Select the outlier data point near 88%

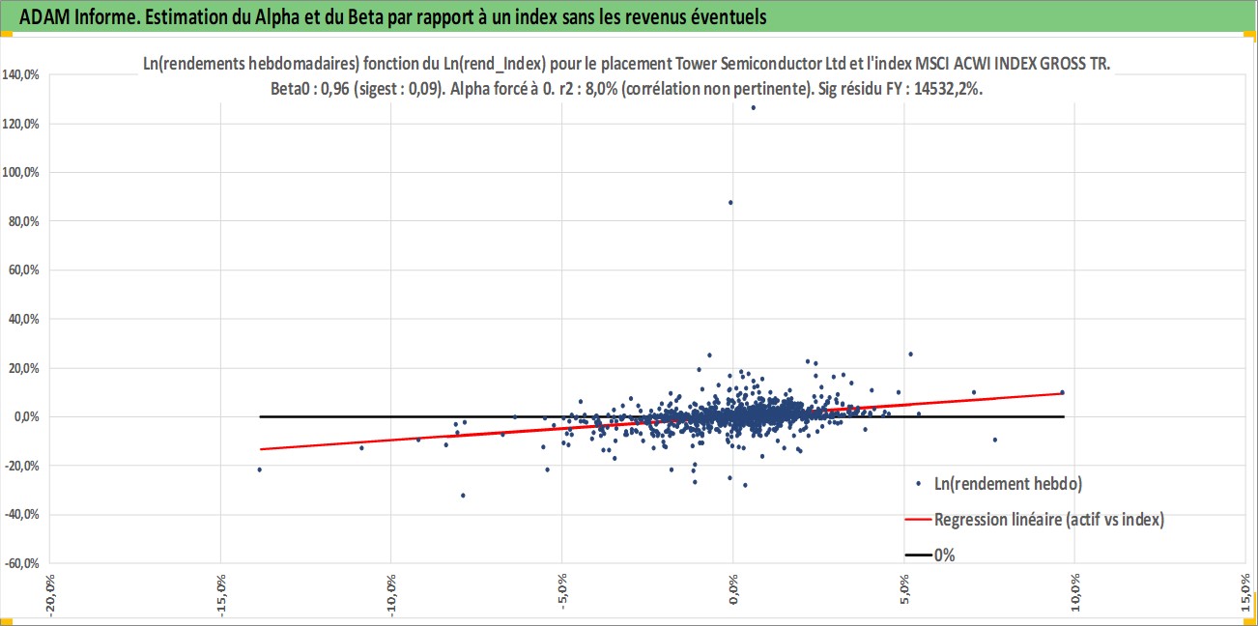730,202
